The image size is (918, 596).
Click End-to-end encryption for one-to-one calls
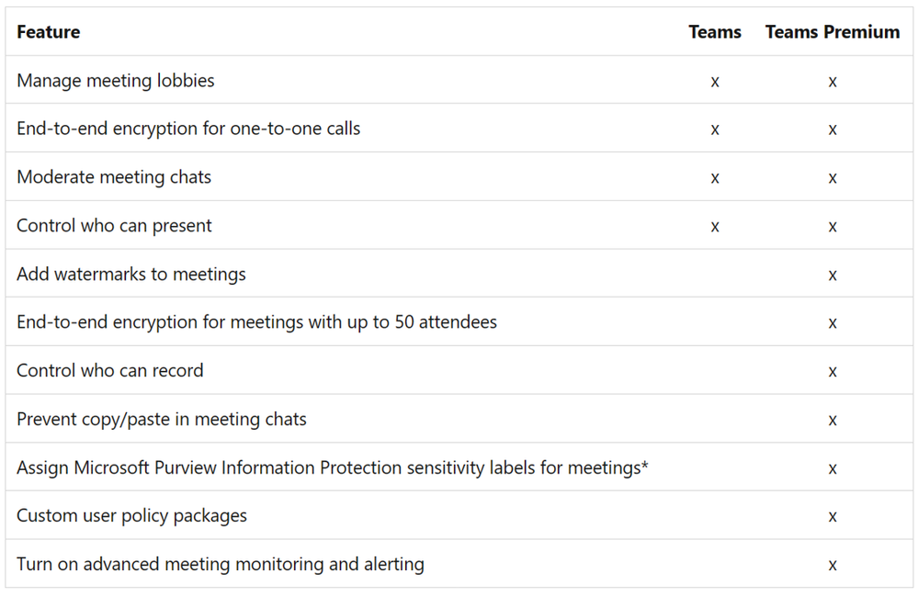[x=188, y=129]
